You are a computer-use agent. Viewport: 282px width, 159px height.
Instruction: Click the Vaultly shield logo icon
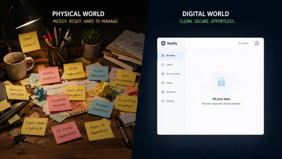(163, 43)
